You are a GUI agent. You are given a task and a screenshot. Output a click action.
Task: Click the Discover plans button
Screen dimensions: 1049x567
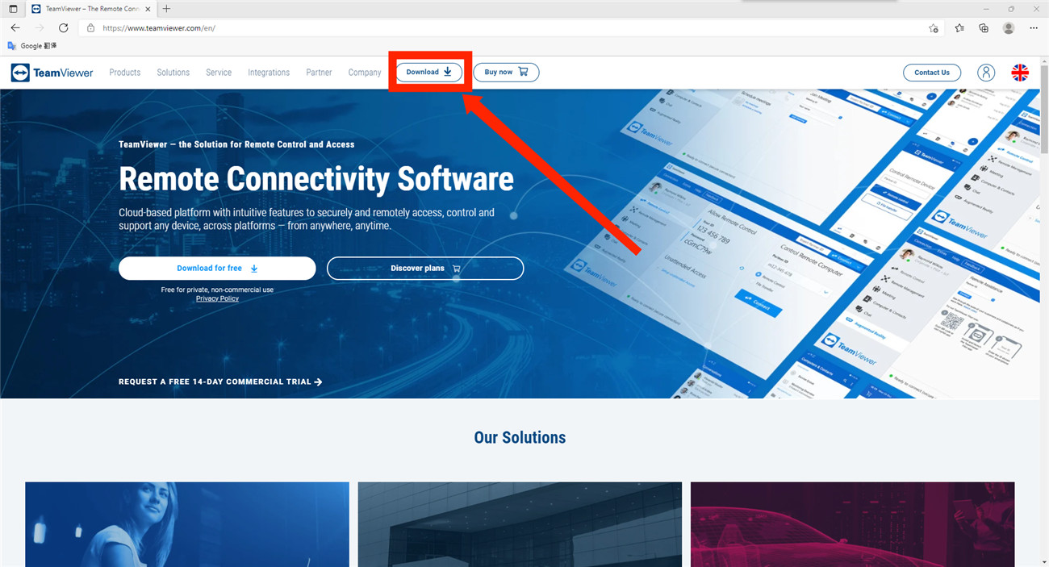click(425, 269)
